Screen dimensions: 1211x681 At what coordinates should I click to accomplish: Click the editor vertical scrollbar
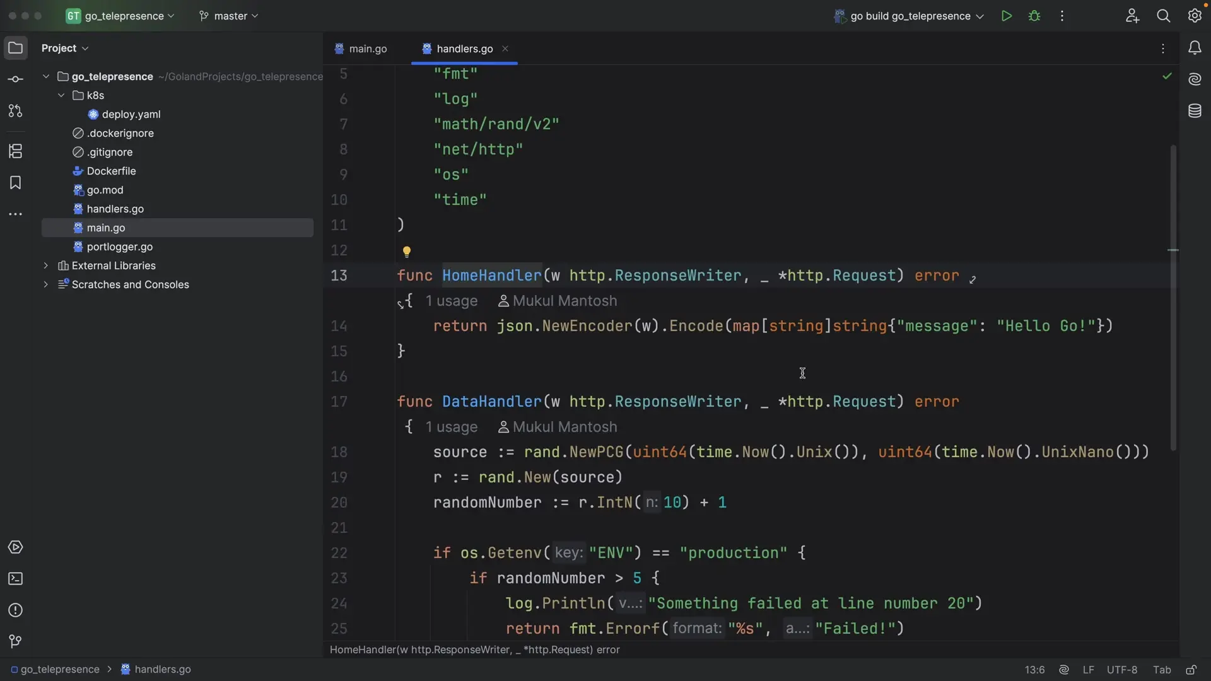[1173, 298]
